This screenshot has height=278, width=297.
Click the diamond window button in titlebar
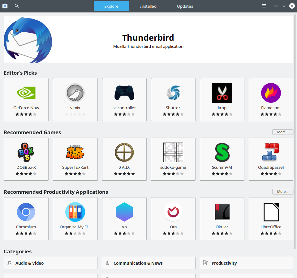pyautogui.click(x=284, y=6)
